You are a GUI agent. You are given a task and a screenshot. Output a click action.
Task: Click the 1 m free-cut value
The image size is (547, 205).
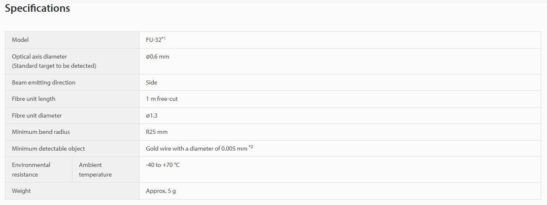point(162,99)
